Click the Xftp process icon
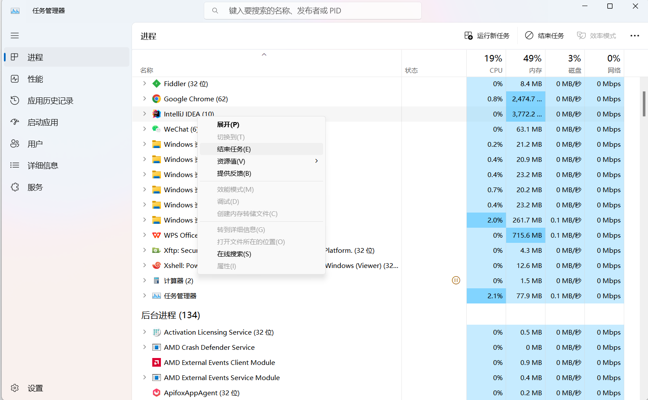This screenshot has height=400, width=648. [157, 250]
